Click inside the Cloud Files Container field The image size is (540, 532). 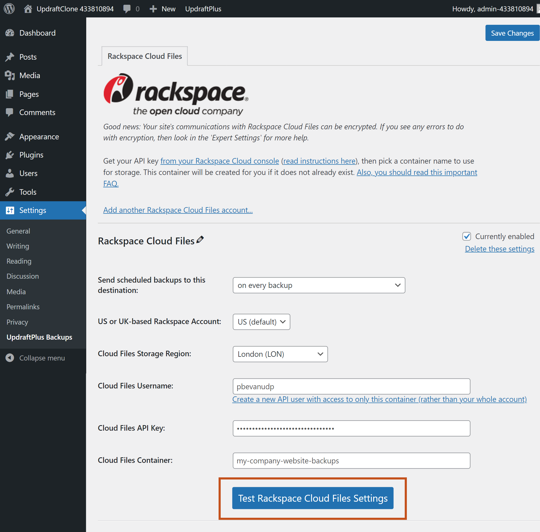351,460
